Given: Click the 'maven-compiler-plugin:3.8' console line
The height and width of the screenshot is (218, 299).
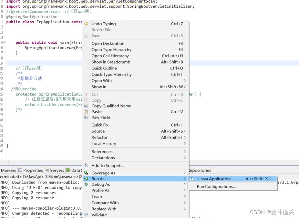Looking at the screenshot, I should click(x=41, y=208).
